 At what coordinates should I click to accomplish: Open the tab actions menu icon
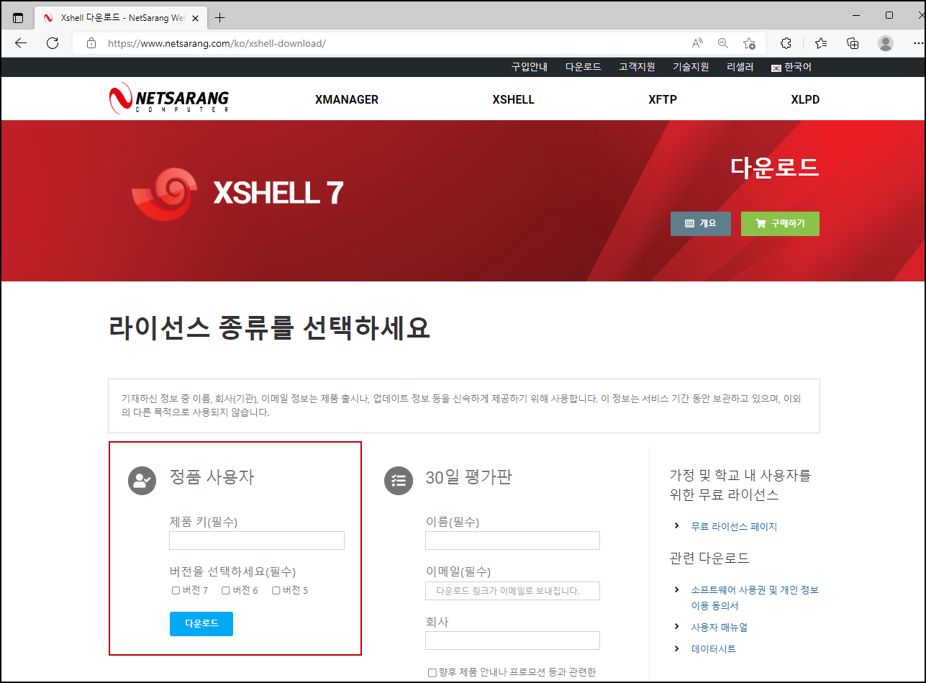[18, 17]
